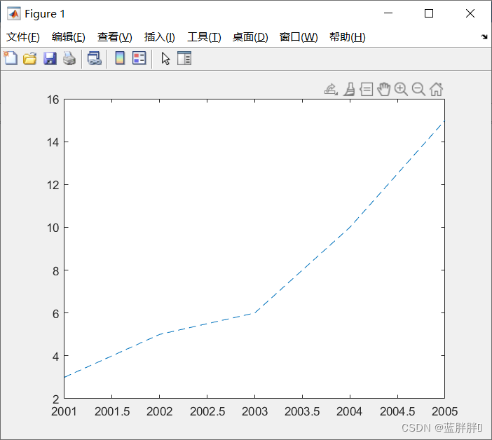This screenshot has height=440, width=492.
Task: Click the x-axis label 2004
Action: tap(349, 411)
